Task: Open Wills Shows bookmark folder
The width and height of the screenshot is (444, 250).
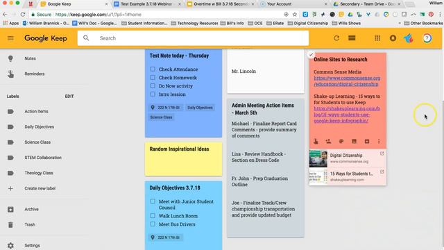Action: point(346,23)
